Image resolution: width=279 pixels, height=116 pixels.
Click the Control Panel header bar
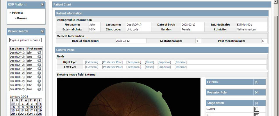(x=162, y=50)
